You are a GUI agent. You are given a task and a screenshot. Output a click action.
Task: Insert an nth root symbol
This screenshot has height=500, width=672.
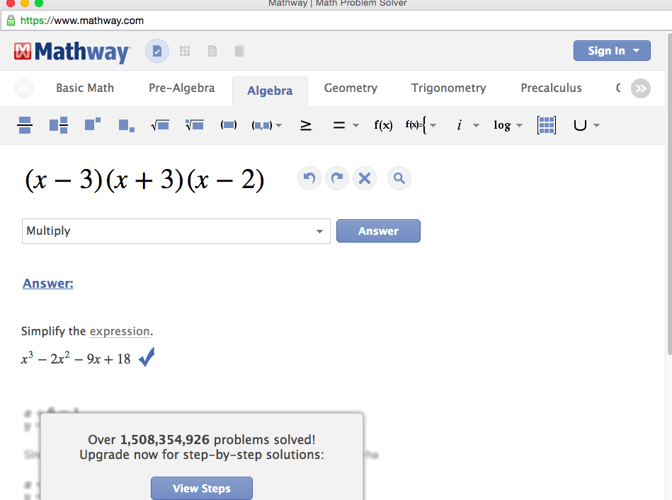coord(195,125)
